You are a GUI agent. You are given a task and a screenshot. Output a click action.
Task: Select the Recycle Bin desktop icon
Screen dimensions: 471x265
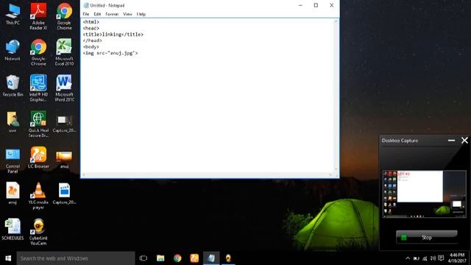(13, 86)
